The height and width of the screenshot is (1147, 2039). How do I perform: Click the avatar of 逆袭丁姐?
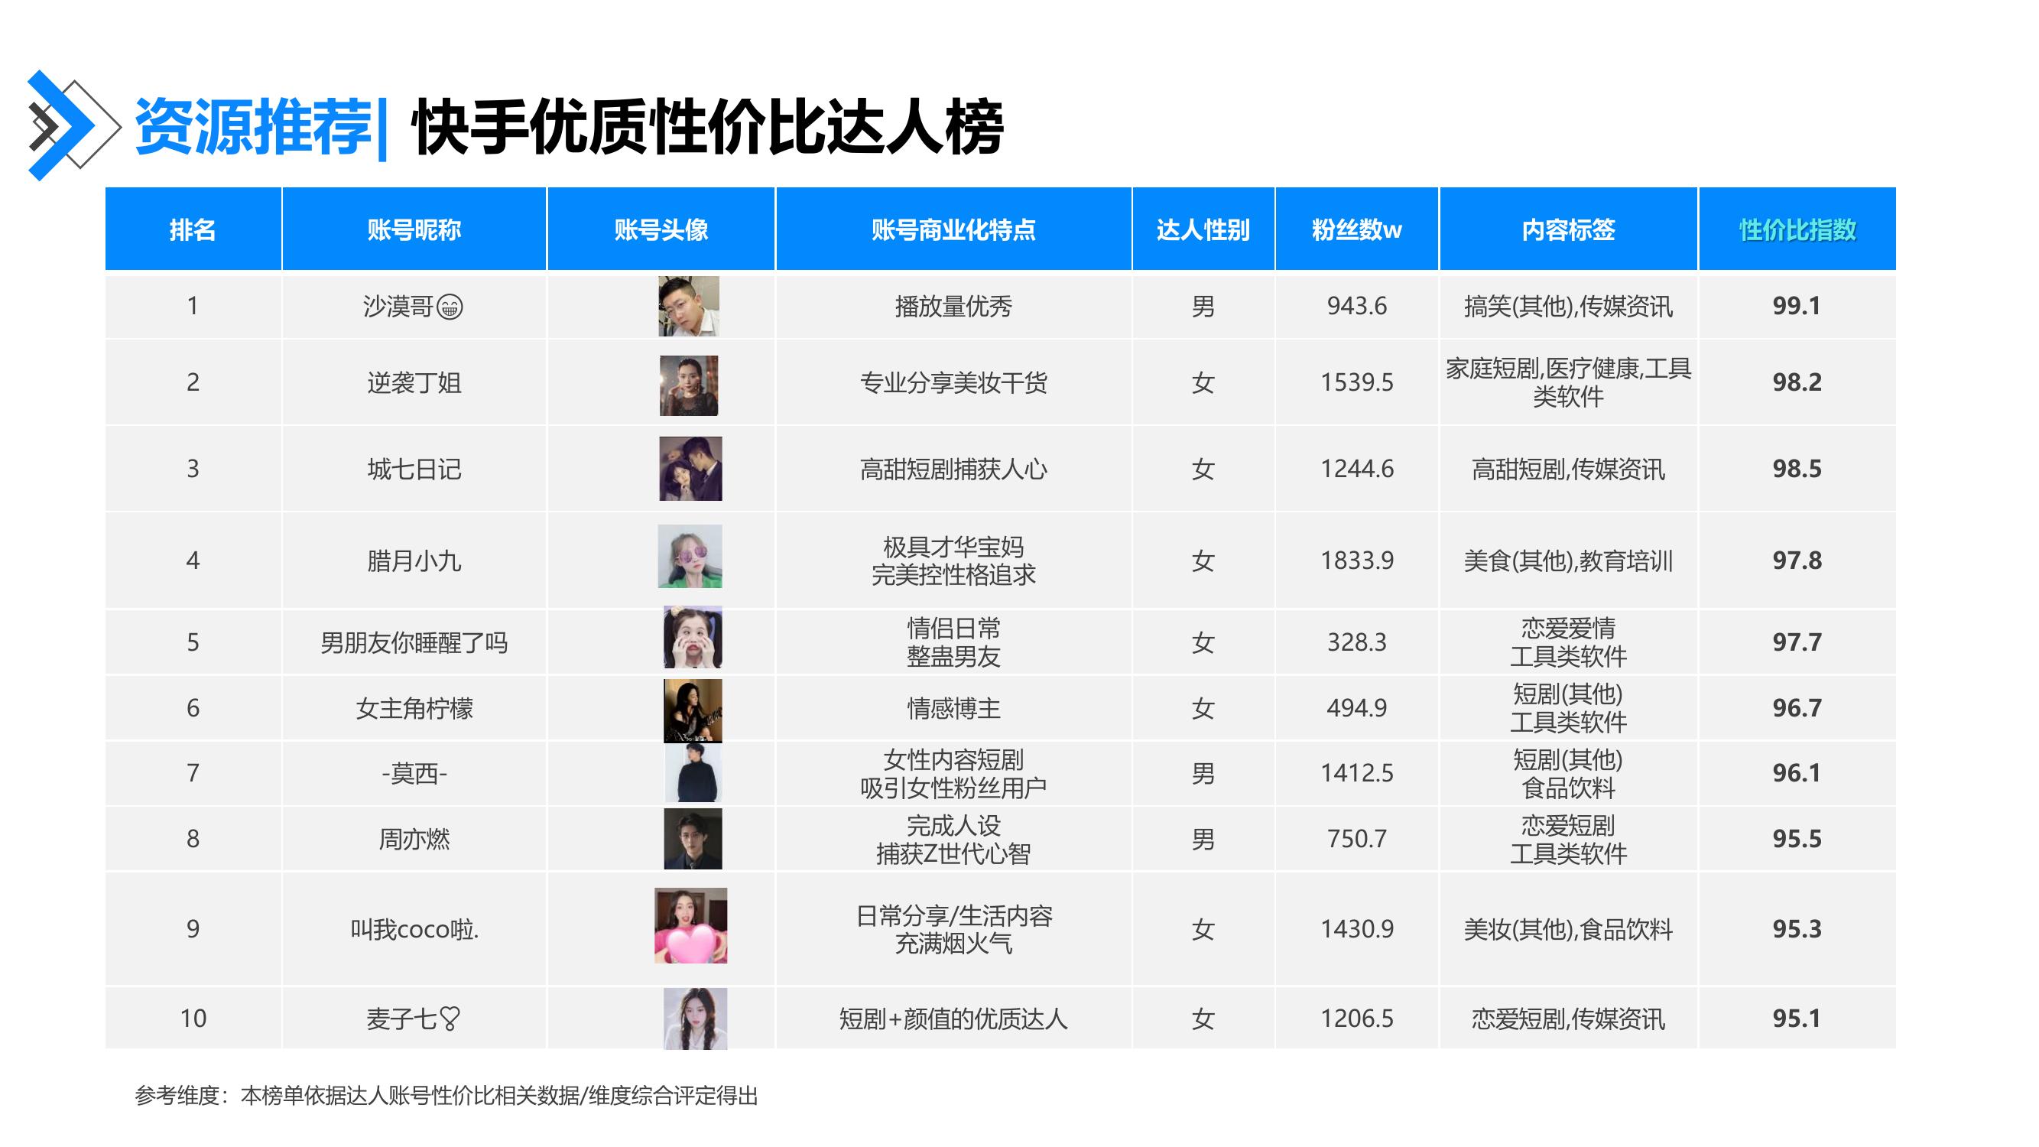coord(689,385)
